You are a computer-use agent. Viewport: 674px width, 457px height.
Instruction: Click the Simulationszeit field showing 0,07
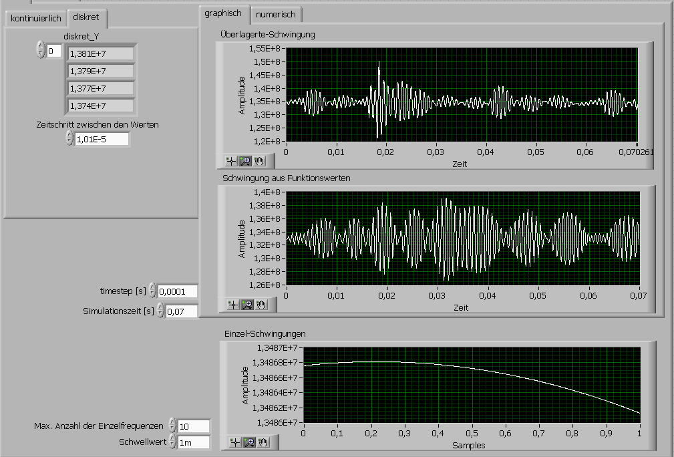pos(182,312)
